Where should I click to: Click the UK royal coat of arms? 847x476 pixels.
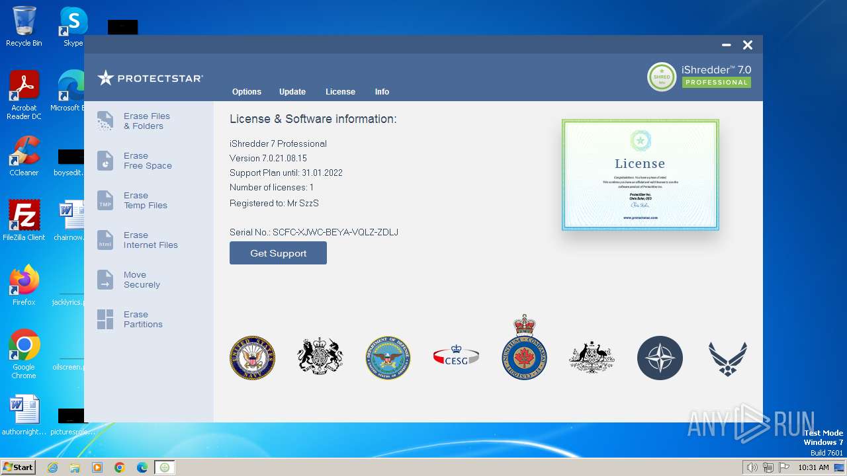click(x=320, y=357)
